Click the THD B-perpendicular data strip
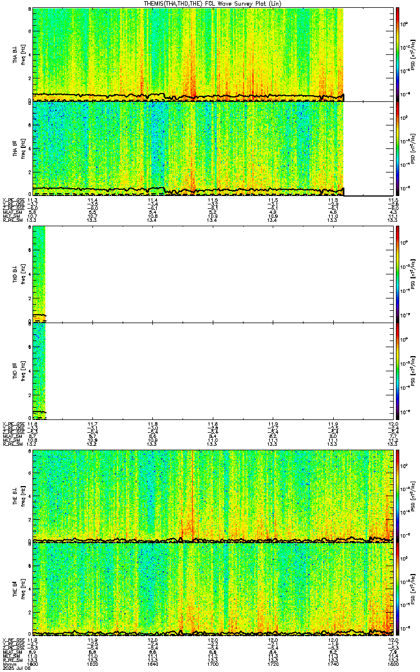Image resolution: width=420 pixels, height=672 pixels. pyautogui.click(x=39, y=274)
